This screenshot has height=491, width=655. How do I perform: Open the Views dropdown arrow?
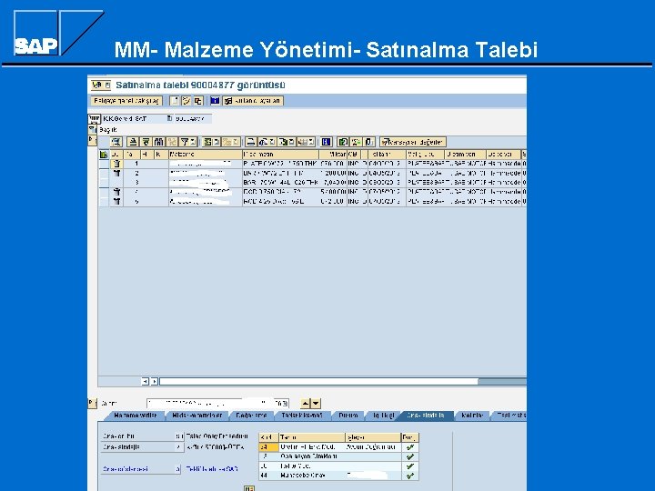[272, 142]
